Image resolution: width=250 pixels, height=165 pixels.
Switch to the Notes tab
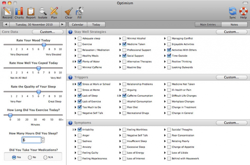coord(234,25)
